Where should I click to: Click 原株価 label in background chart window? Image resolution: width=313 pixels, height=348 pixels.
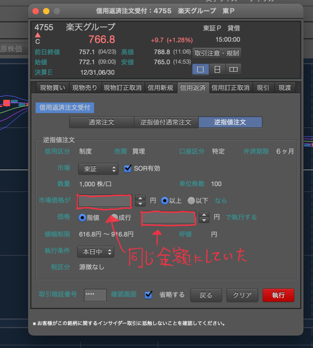[11, 49]
